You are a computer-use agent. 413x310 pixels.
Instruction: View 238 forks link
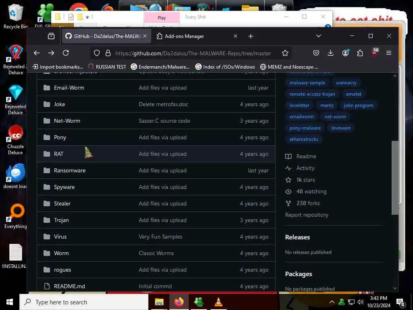pyautogui.click(x=302, y=203)
